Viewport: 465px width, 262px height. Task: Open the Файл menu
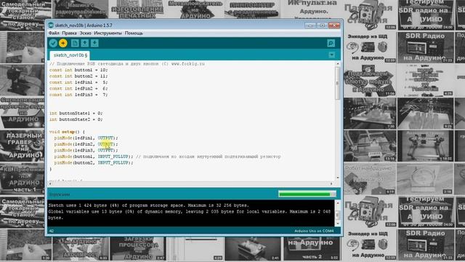click(x=54, y=33)
